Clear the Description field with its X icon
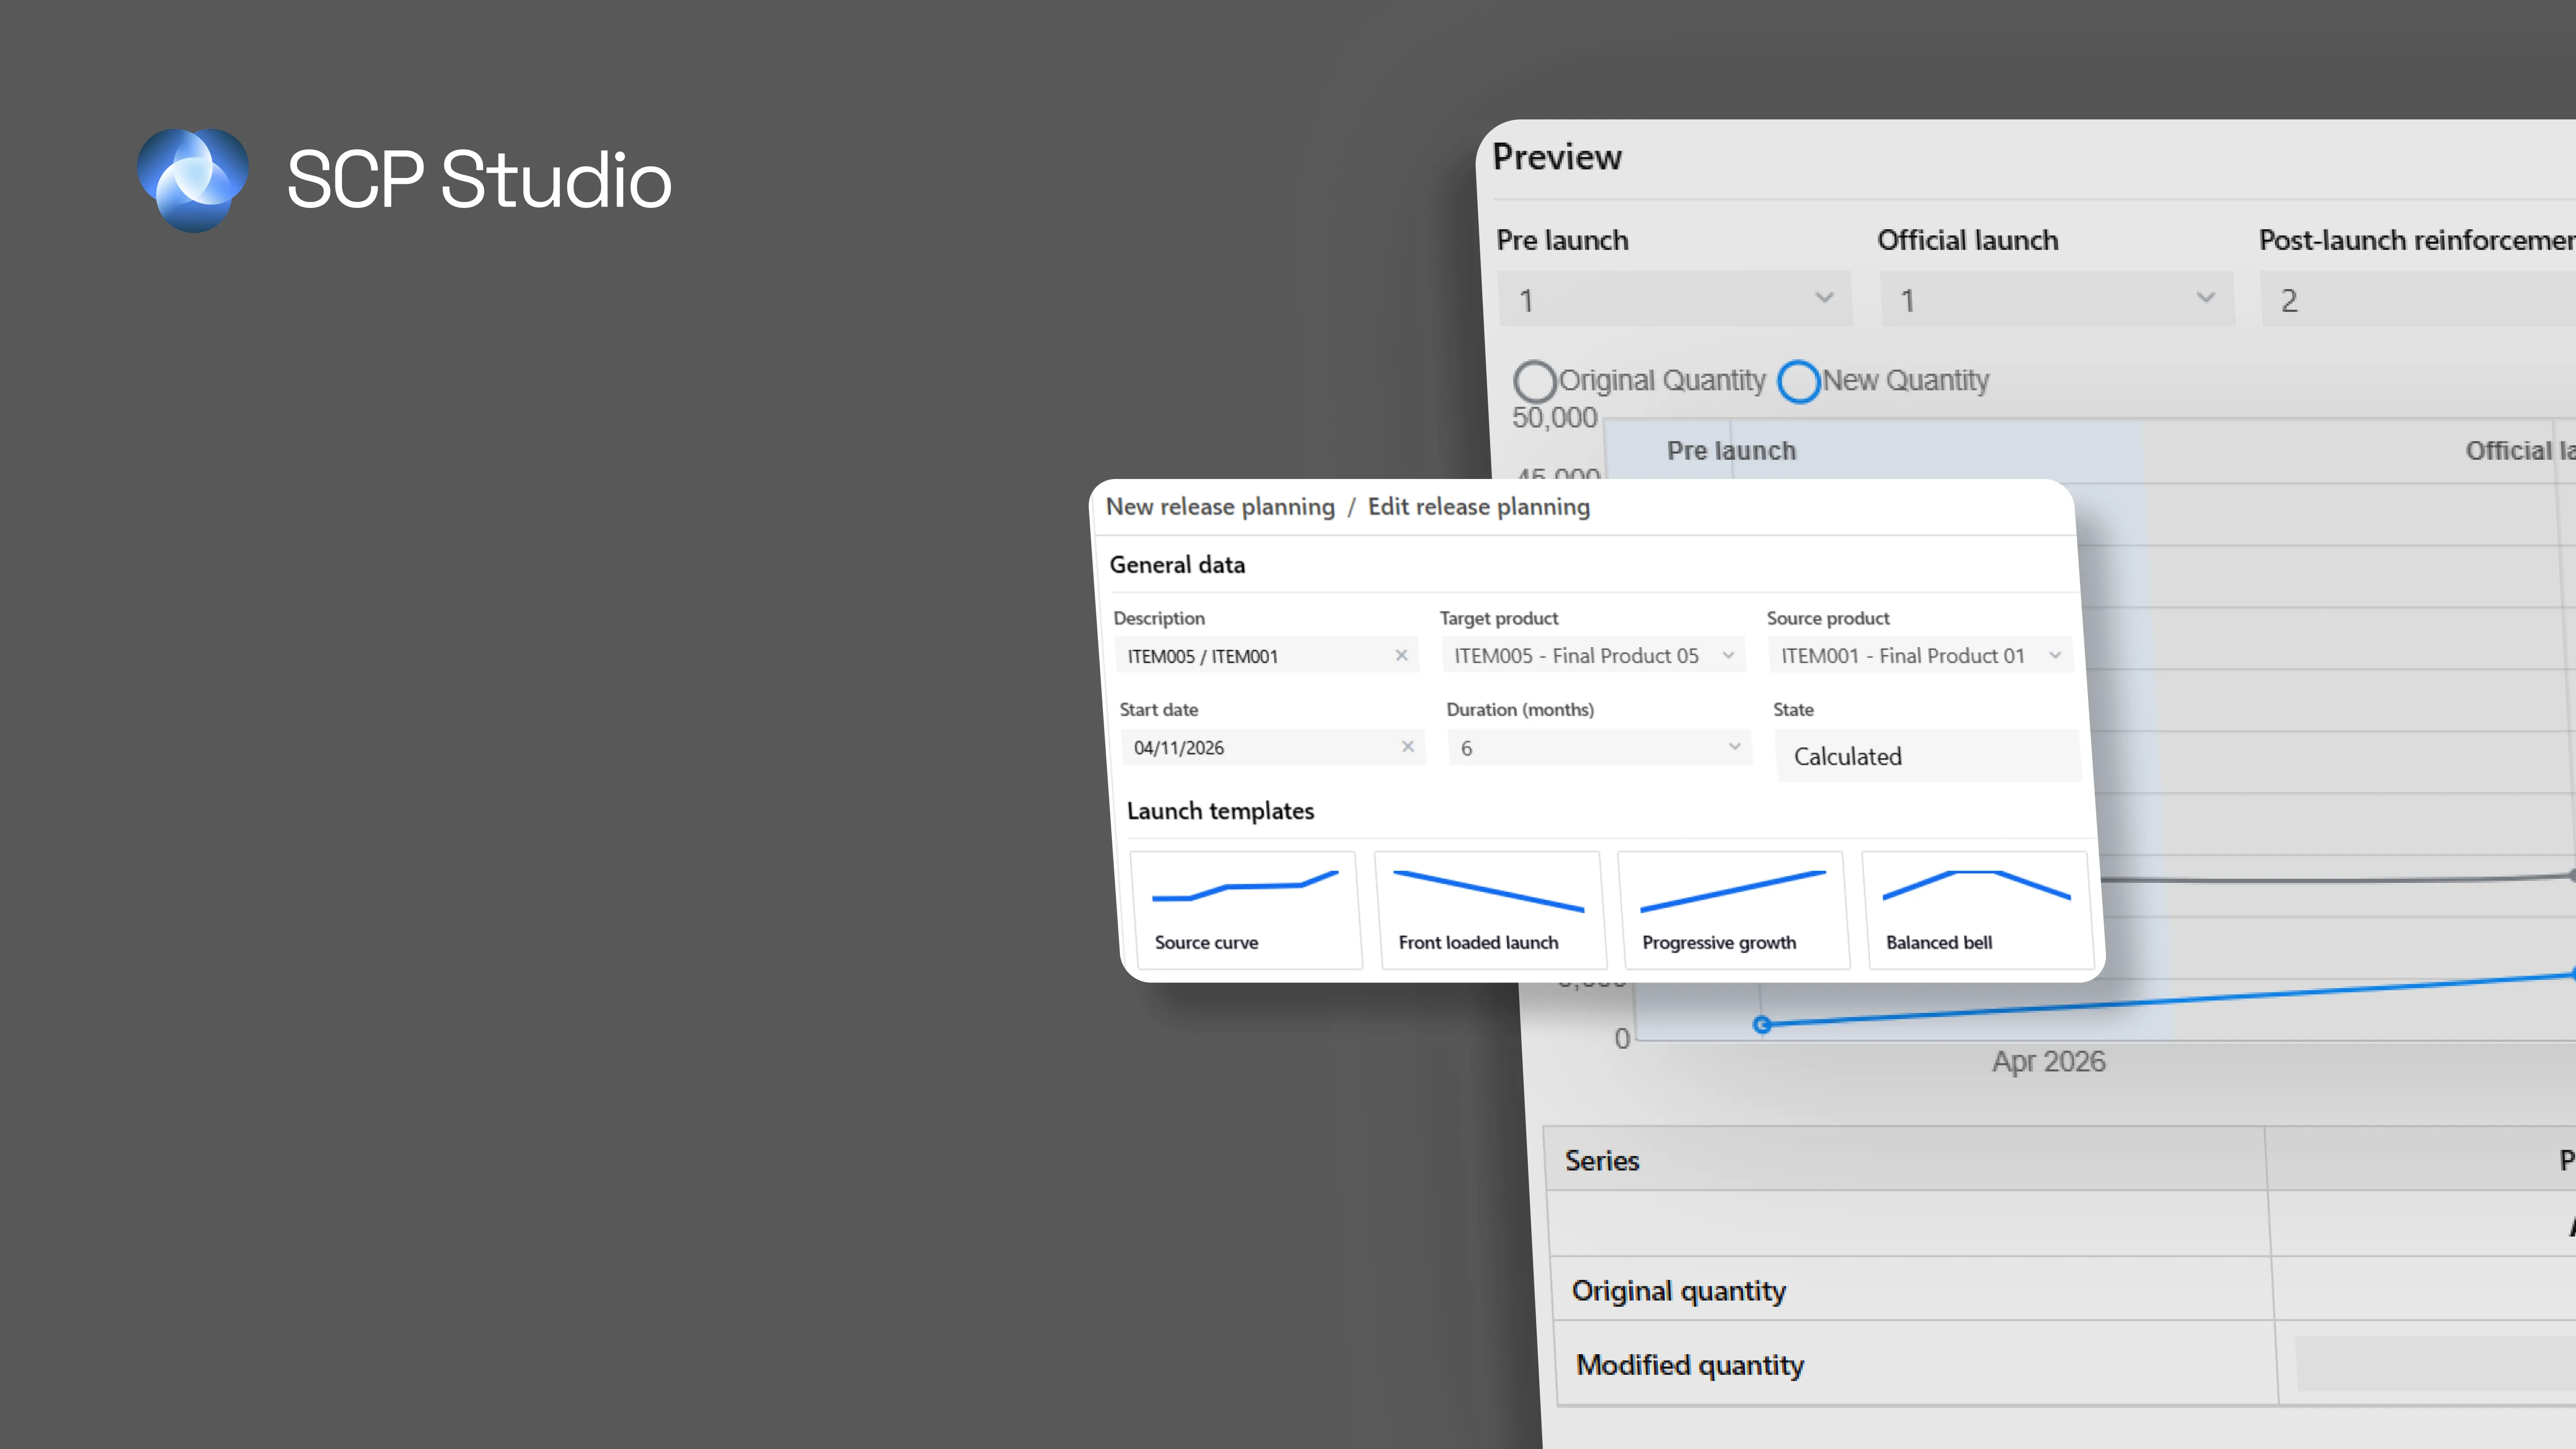 click(1401, 655)
